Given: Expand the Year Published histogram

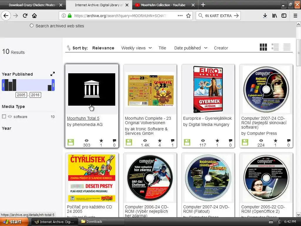Looking at the screenshot, I should (x=52, y=74).
